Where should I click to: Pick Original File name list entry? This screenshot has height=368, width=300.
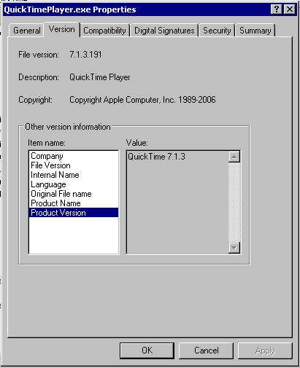click(74, 194)
